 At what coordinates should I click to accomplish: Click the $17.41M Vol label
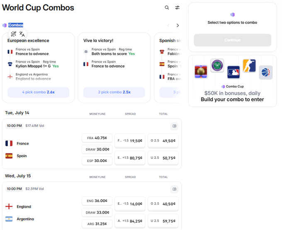coord(35,126)
